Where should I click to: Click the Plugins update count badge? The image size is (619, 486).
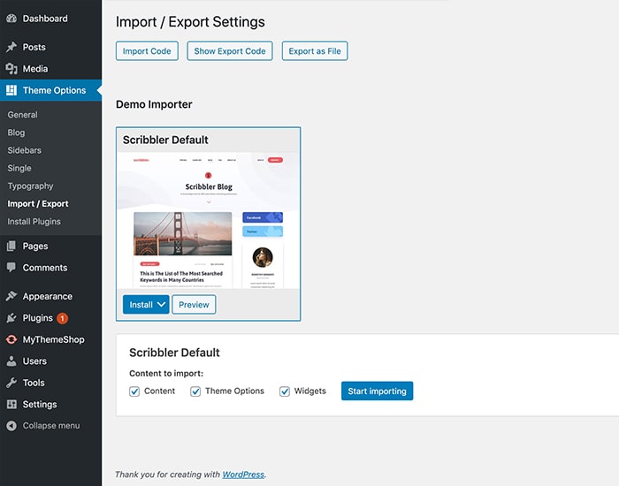pyautogui.click(x=62, y=318)
